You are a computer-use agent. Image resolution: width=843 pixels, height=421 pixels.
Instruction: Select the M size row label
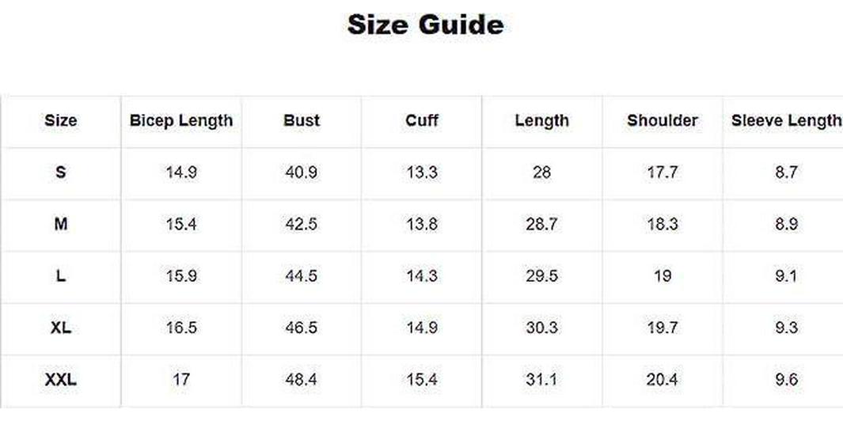(61, 224)
